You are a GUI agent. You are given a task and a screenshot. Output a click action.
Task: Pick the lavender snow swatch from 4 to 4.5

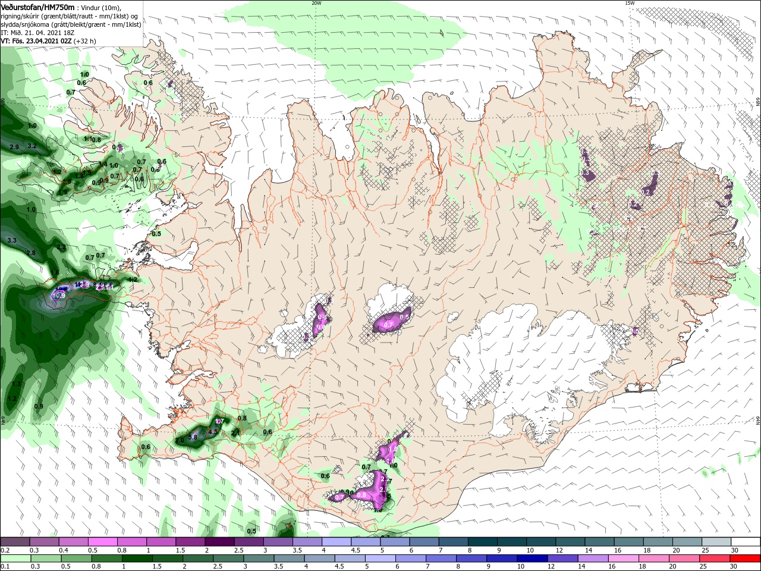coord(337,542)
